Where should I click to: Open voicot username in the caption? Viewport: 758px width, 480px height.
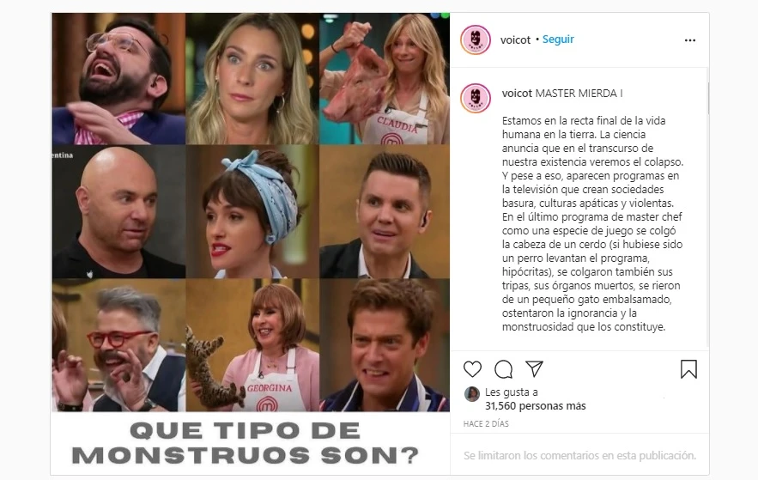(x=517, y=94)
